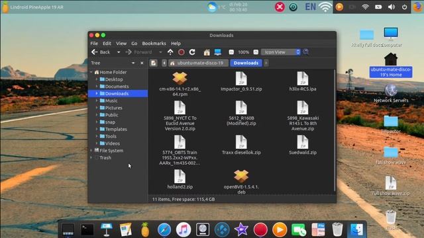Reset zoom by clicking 100% label
This screenshot has height=238, width=424.
(243, 52)
